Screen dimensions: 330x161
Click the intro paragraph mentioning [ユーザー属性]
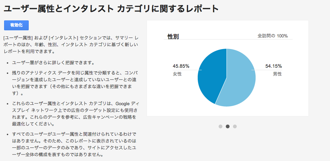point(71,45)
